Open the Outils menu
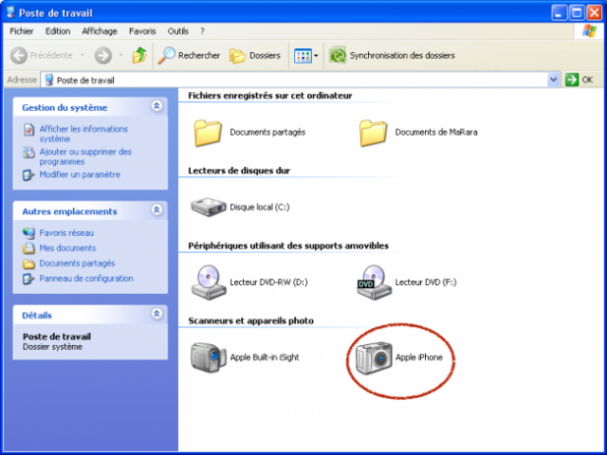This screenshot has height=455, width=607. 177,31
